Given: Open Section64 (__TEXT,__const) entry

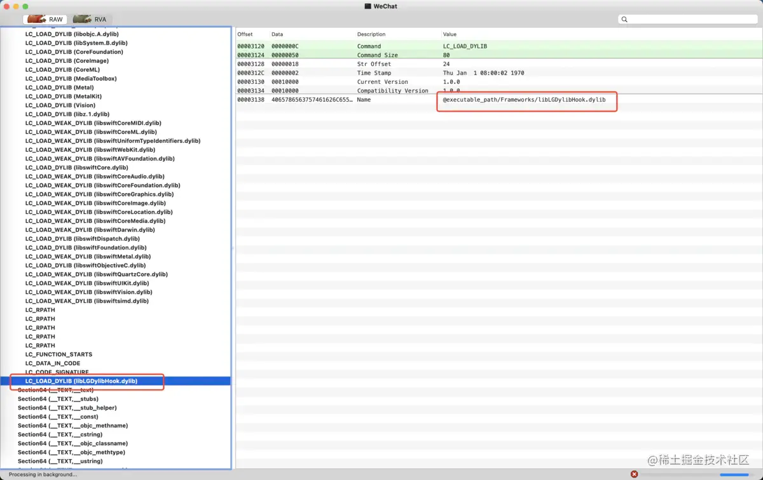Looking at the screenshot, I should coord(58,417).
